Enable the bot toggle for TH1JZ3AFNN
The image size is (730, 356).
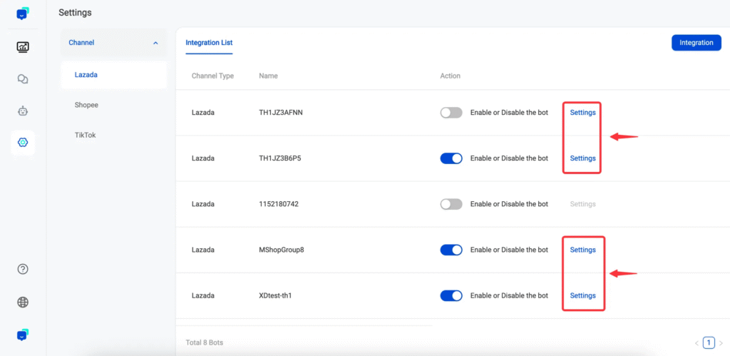451,112
